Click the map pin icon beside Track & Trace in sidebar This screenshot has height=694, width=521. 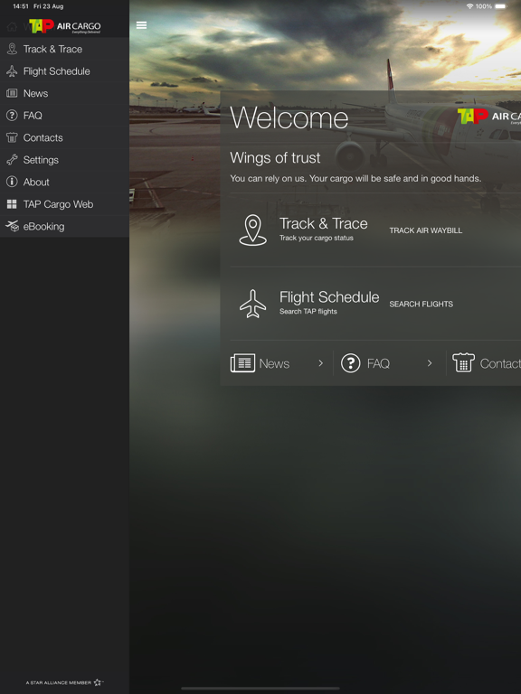point(12,49)
